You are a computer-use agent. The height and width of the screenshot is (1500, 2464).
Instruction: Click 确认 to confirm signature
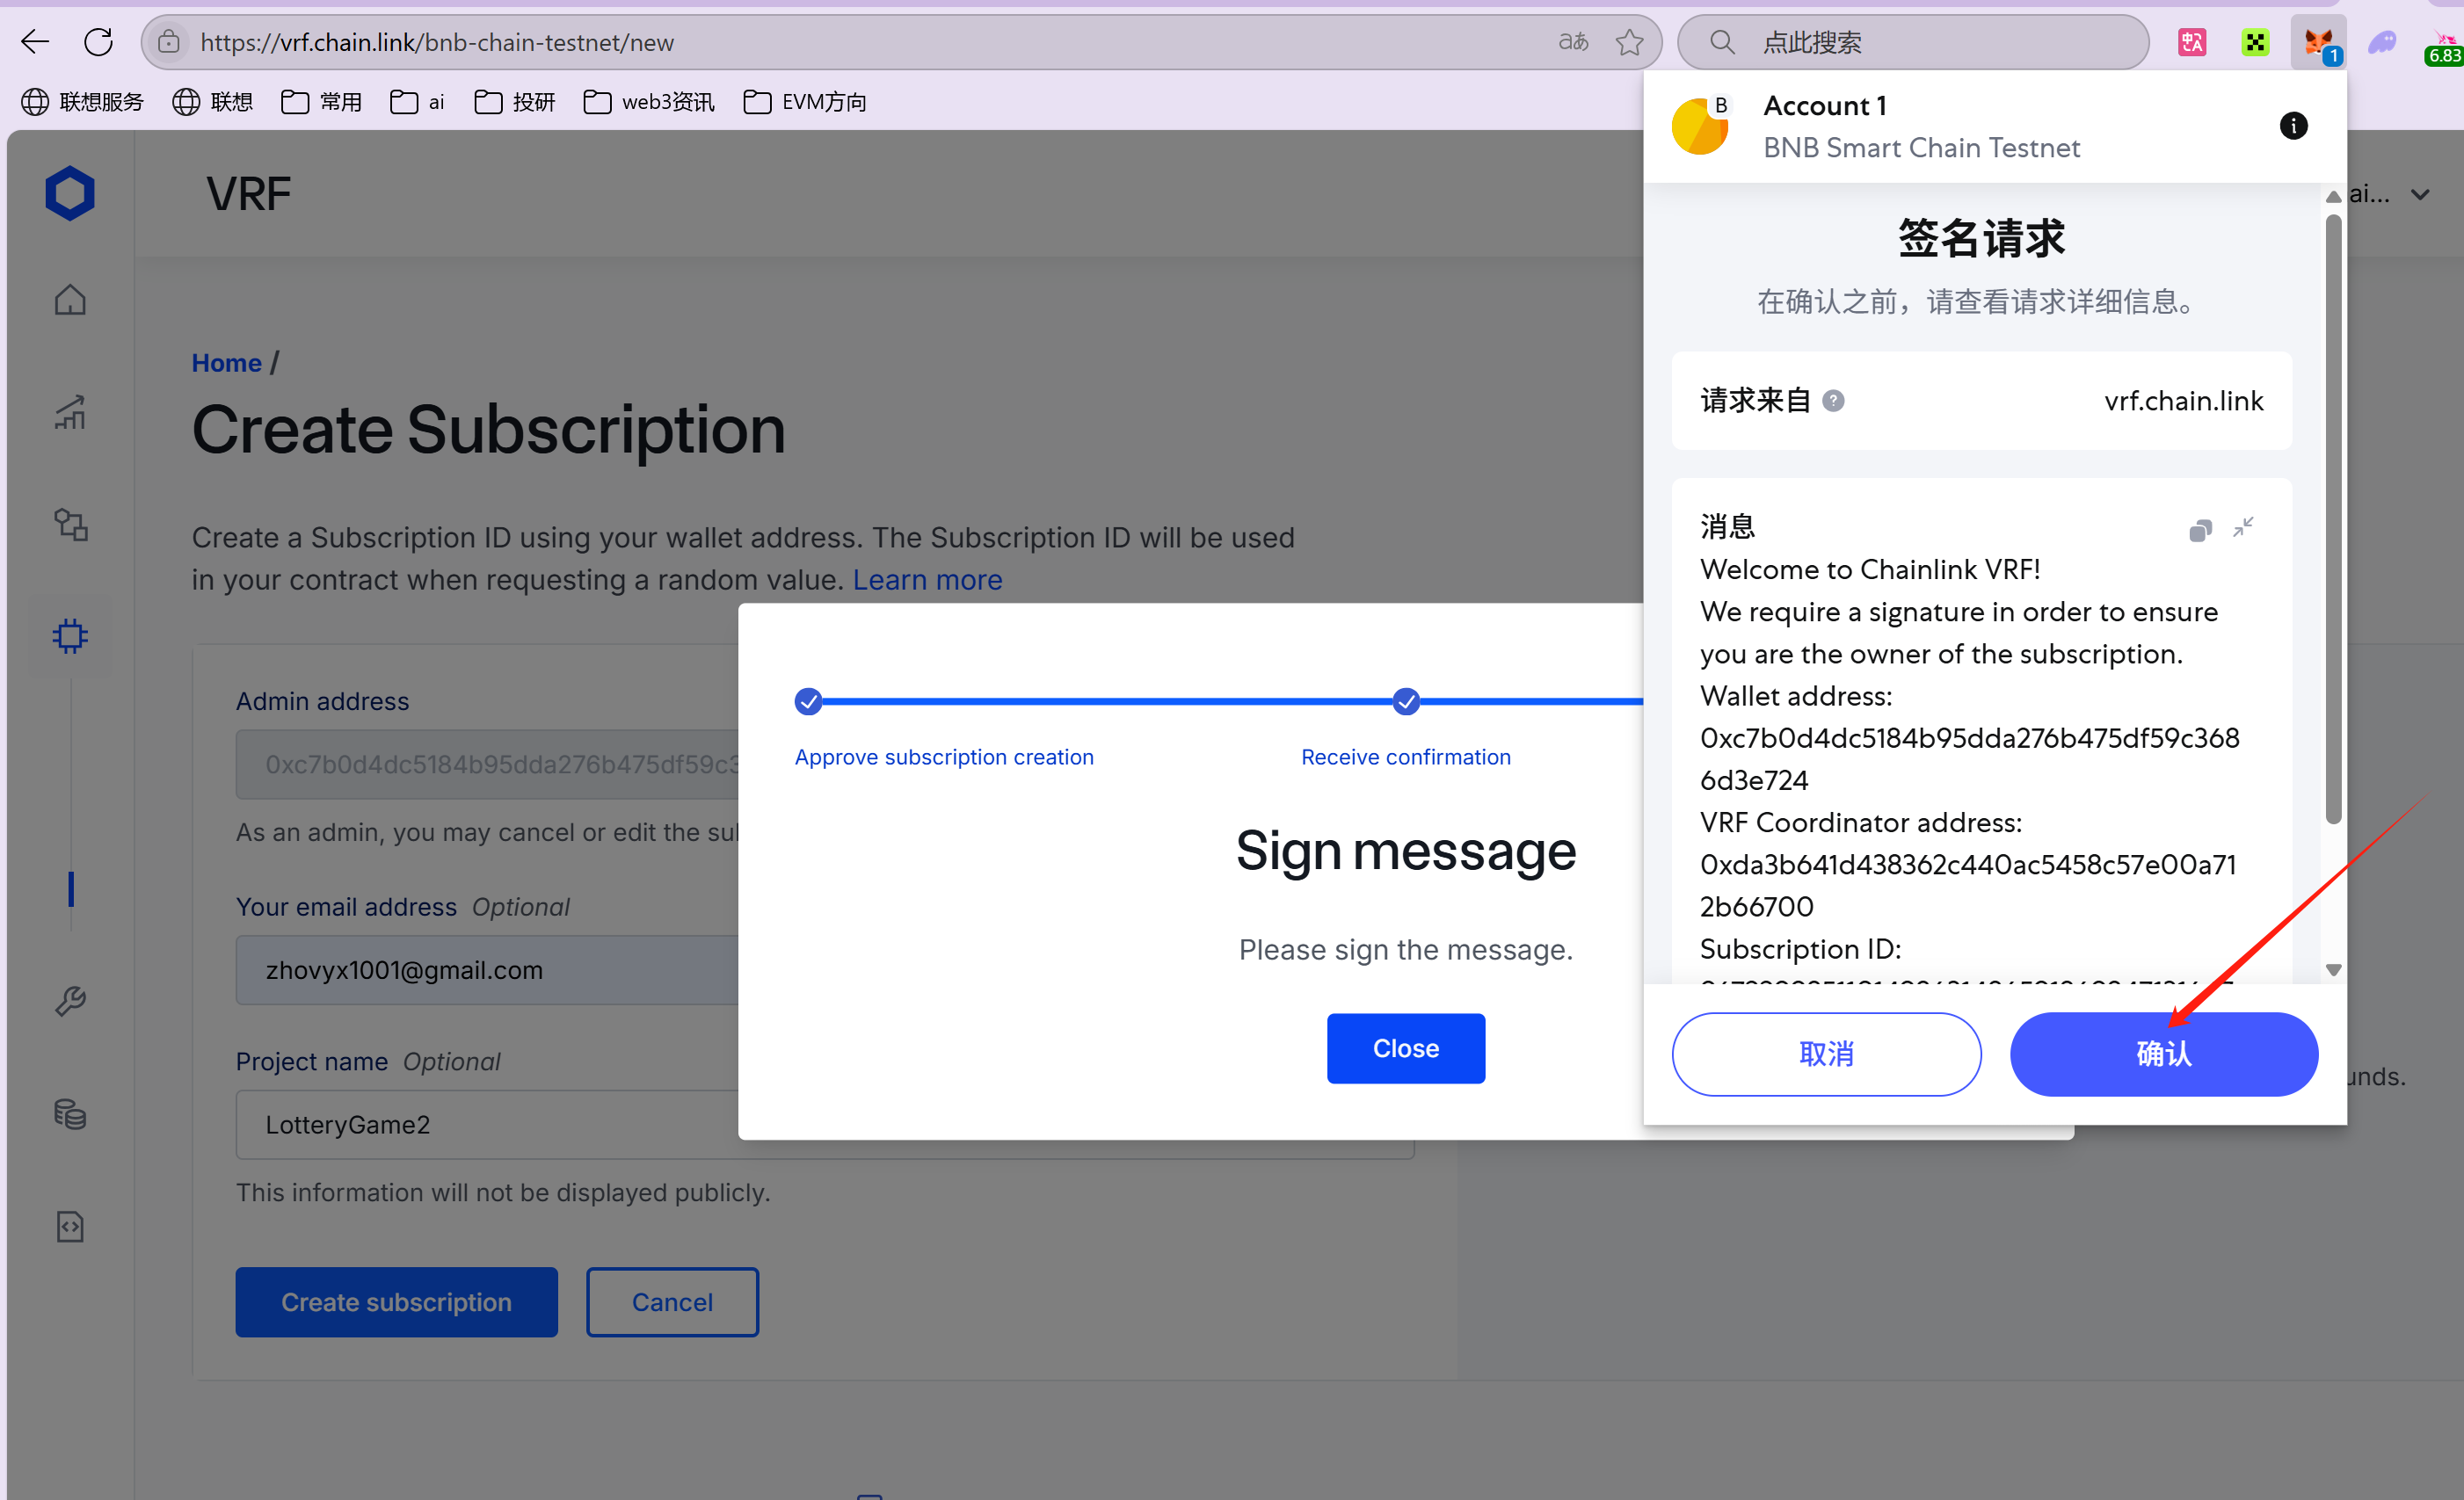(2164, 1054)
